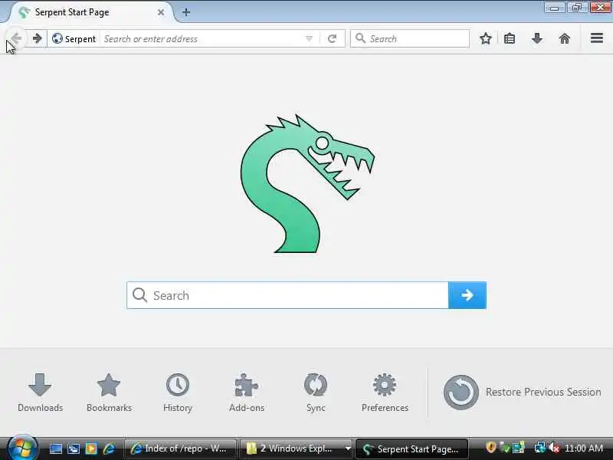Submit search with blue arrow button

click(x=467, y=295)
